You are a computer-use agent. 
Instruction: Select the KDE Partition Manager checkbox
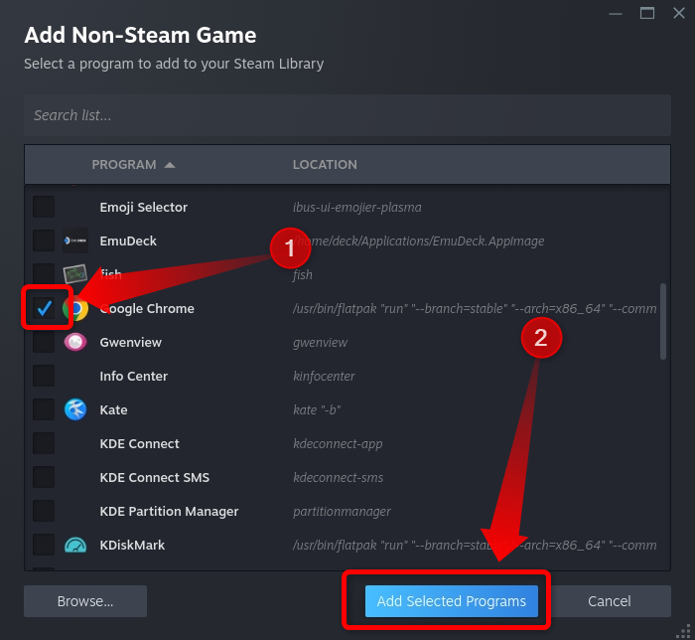44,511
